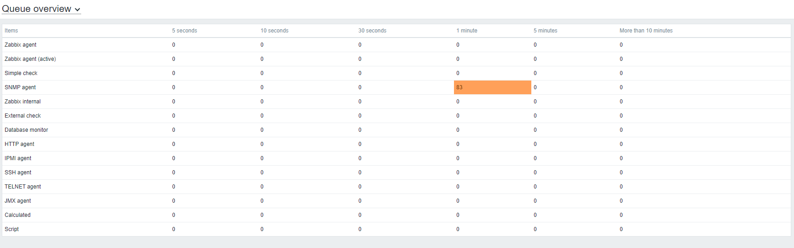Select the Items column header
794x248 pixels.
tap(11, 31)
